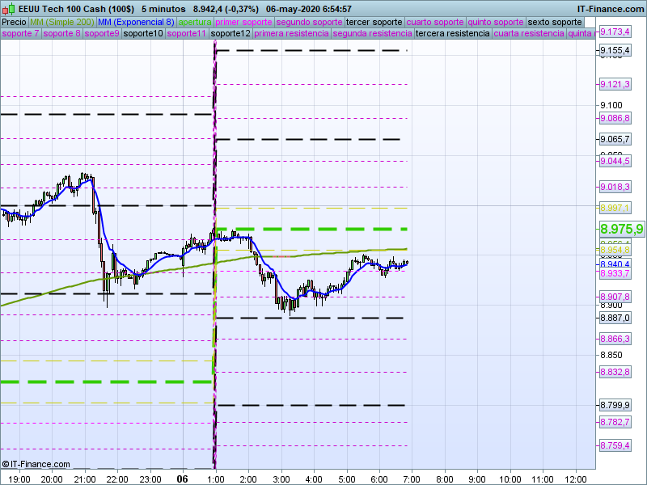Click the © IT-Finance.com copyright text
The width and height of the screenshot is (647, 485).
coord(36,464)
